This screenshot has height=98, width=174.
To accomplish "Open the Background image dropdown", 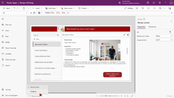I will 164,36.
